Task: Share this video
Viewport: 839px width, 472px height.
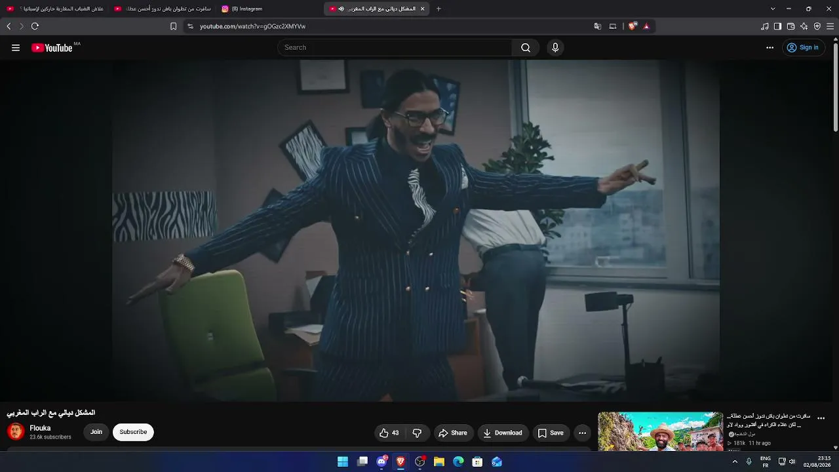Action: pos(453,433)
